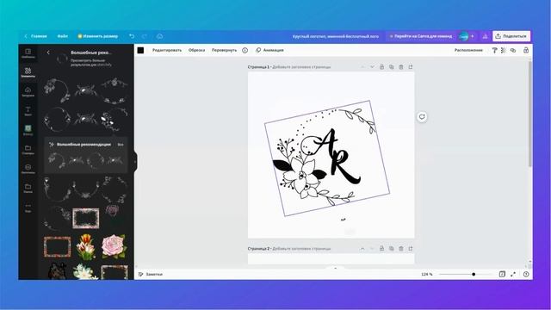Go back from Волшебные рекомендации panel

pos(48,53)
